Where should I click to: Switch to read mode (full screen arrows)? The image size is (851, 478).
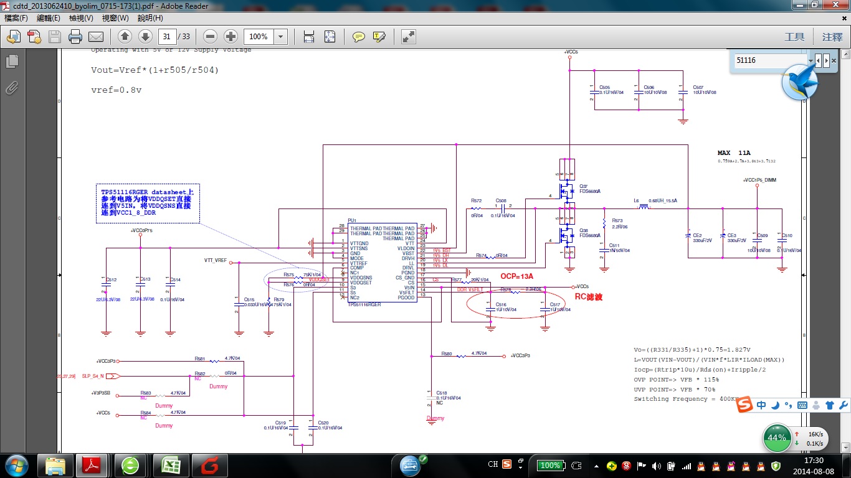click(409, 37)
